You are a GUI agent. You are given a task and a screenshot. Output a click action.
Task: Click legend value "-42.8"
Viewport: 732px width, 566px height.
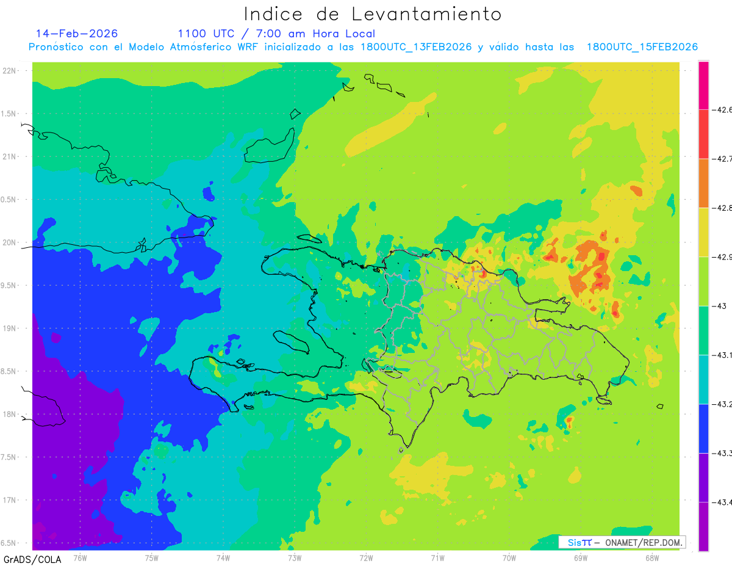(723, 208)
